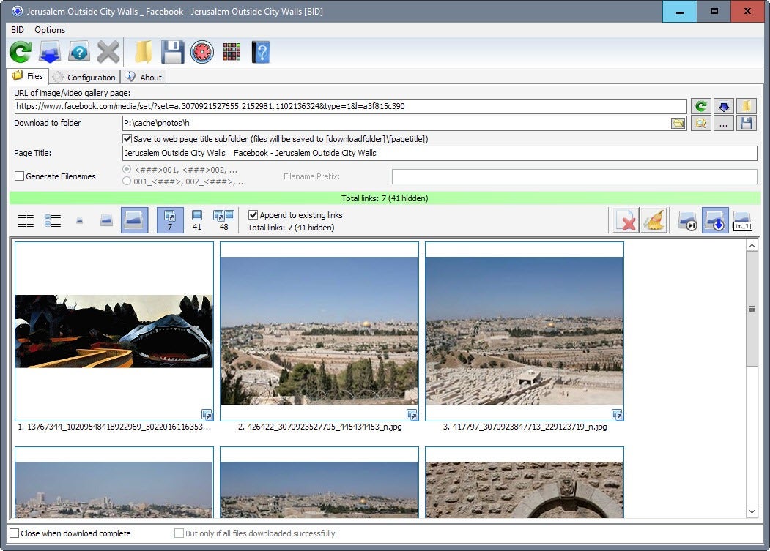Viewport: 770px width, 551px height.
Task: Click the colored grid toolbar icon
Action: 232,52
